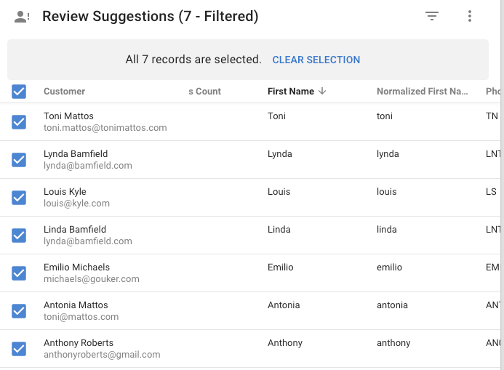This screenshot has height=370, width=504.
Task: Click the person alert icon beside title
Action: (x=22, y=17)
